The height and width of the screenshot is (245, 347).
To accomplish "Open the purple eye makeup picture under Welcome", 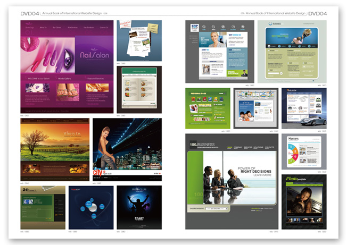I will 37,88.
